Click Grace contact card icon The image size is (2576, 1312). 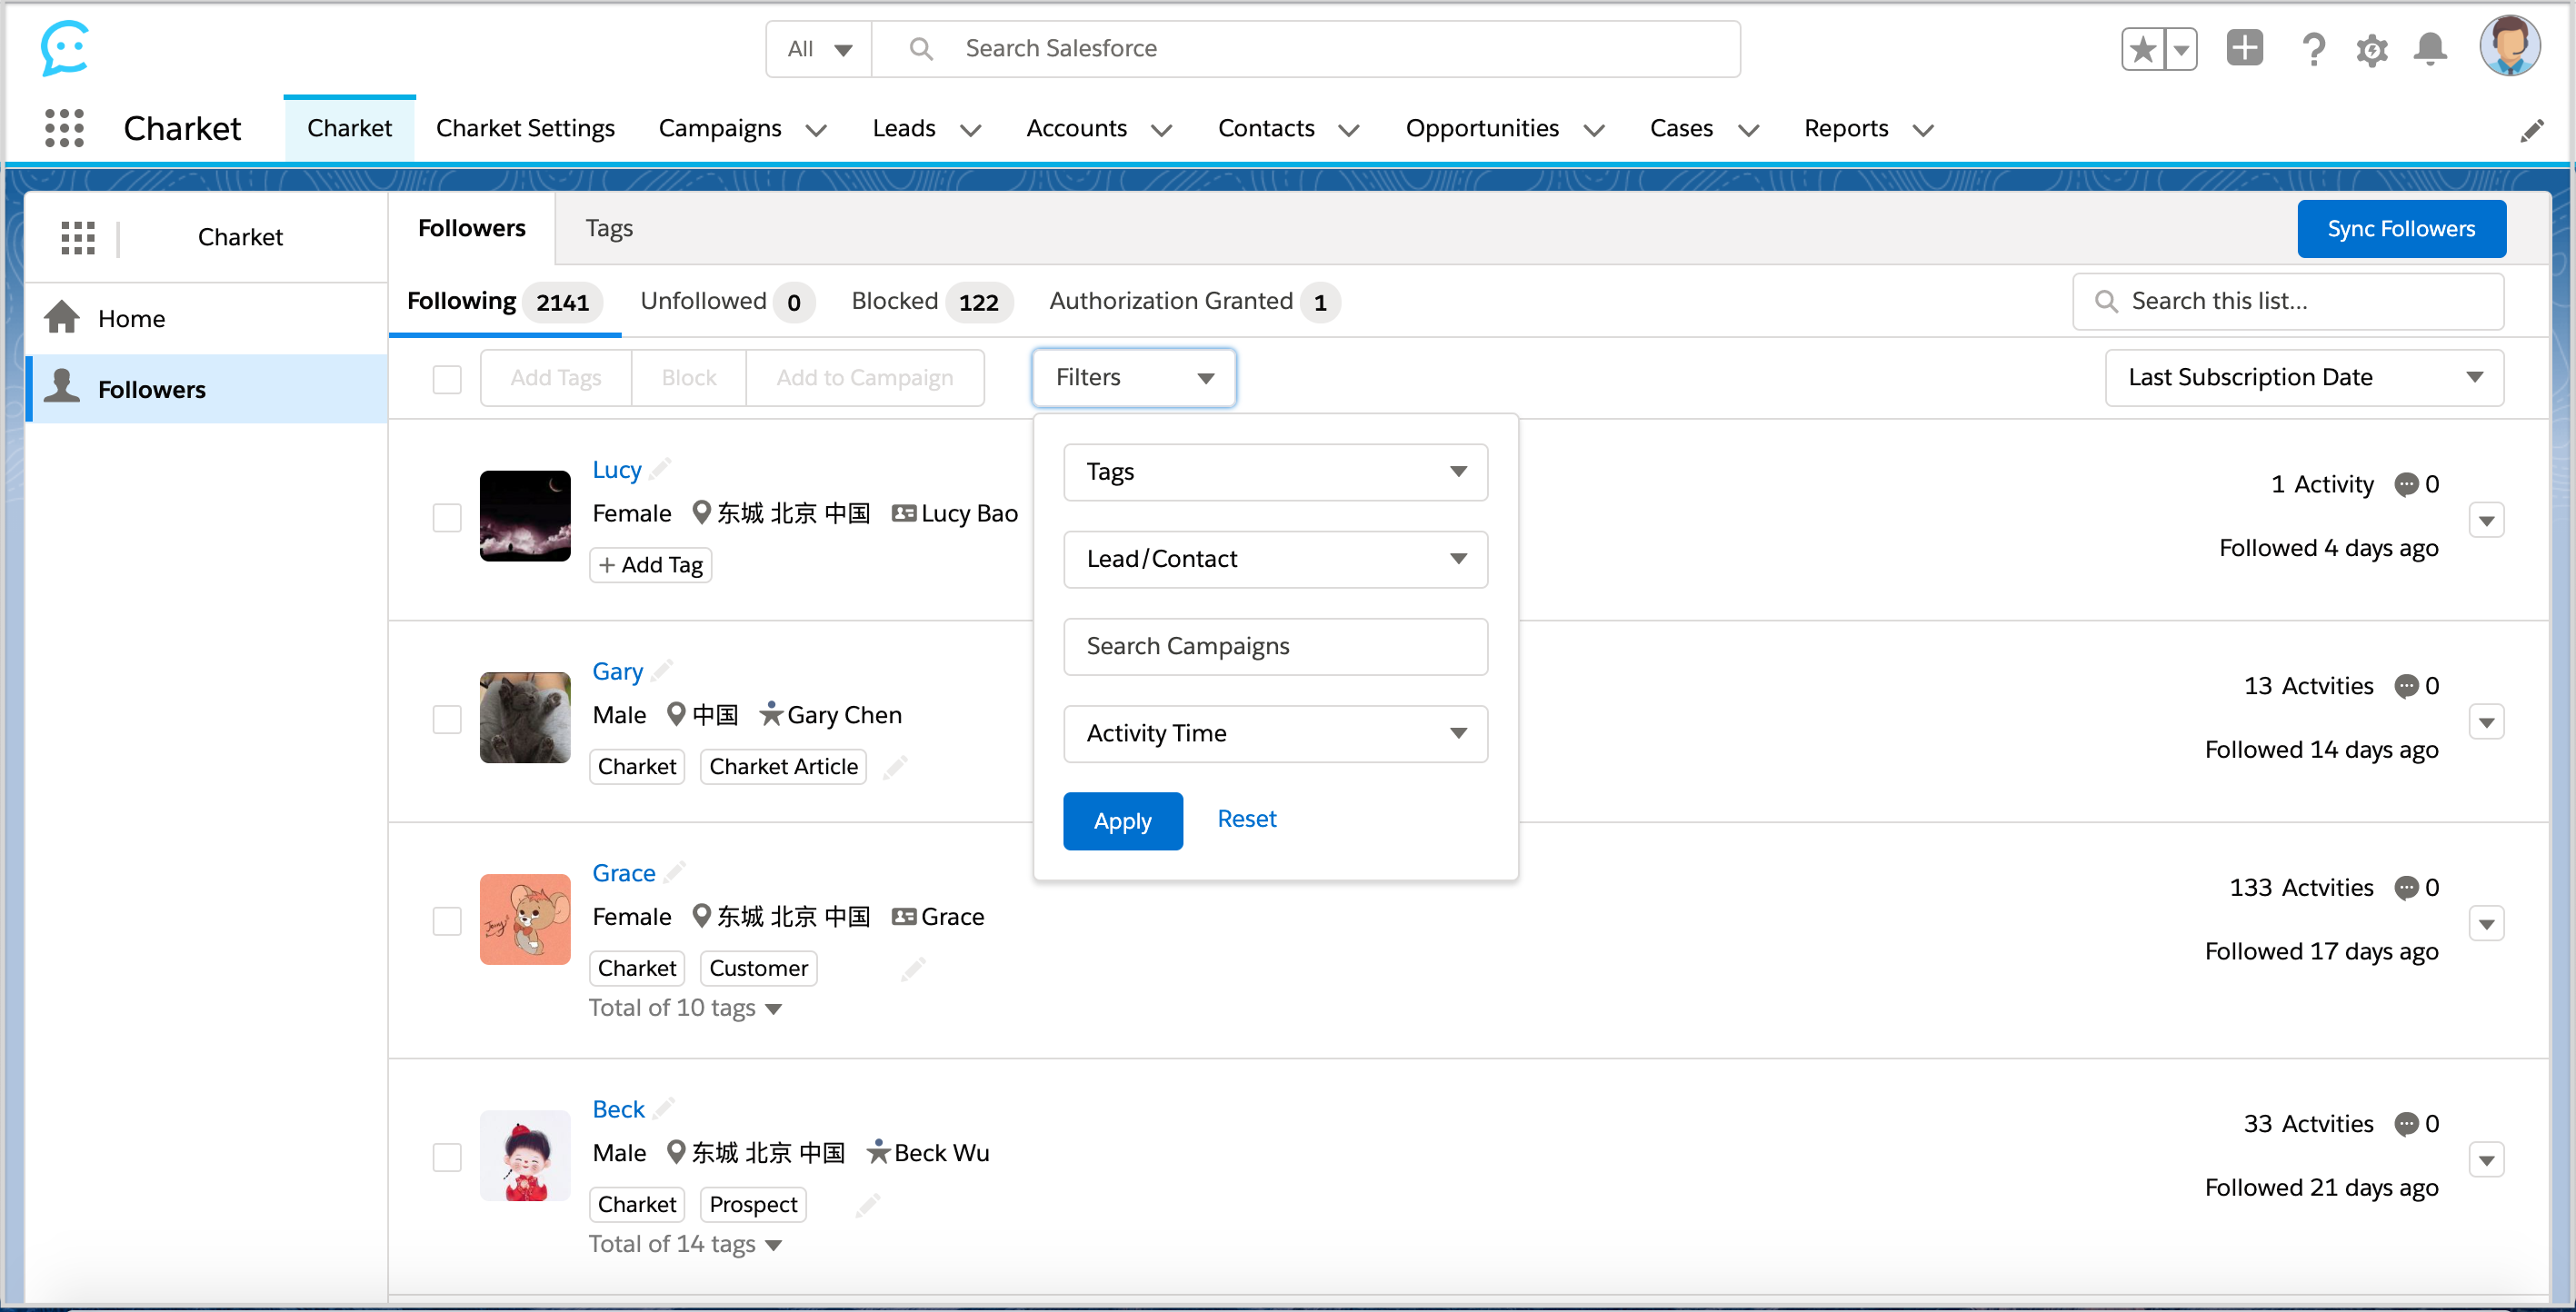pyautogui.click(x=904, y=916)
